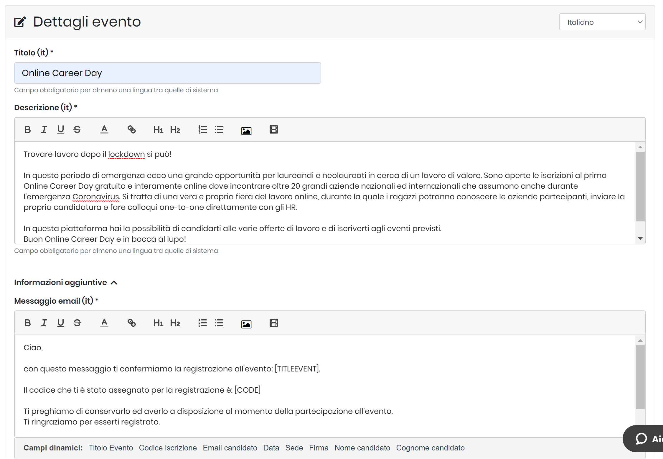Image resolution: width=663 pixels, height=459 pixels.
Task: Insert the Data dynamic field
Action: [x=271, y=448]
